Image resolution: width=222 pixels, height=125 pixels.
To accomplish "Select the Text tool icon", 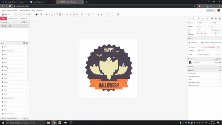I will click(x=57, y=15).
